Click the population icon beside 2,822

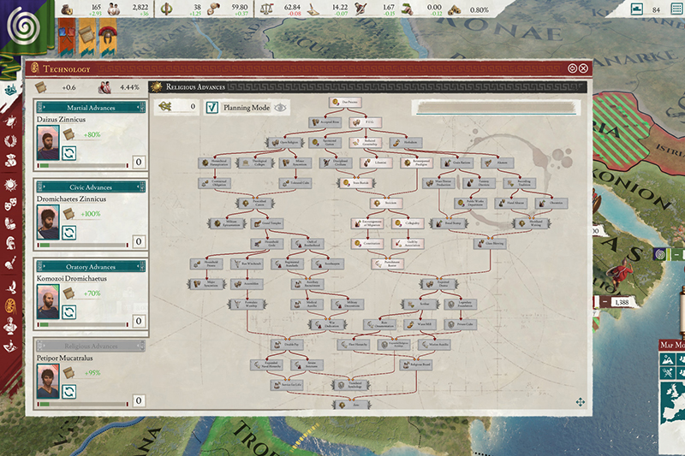pyautogui.click(x=114, y=9)
